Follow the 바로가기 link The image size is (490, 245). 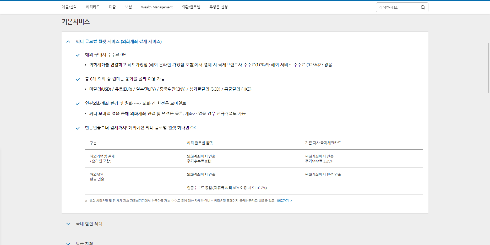(x=283, y=201)
